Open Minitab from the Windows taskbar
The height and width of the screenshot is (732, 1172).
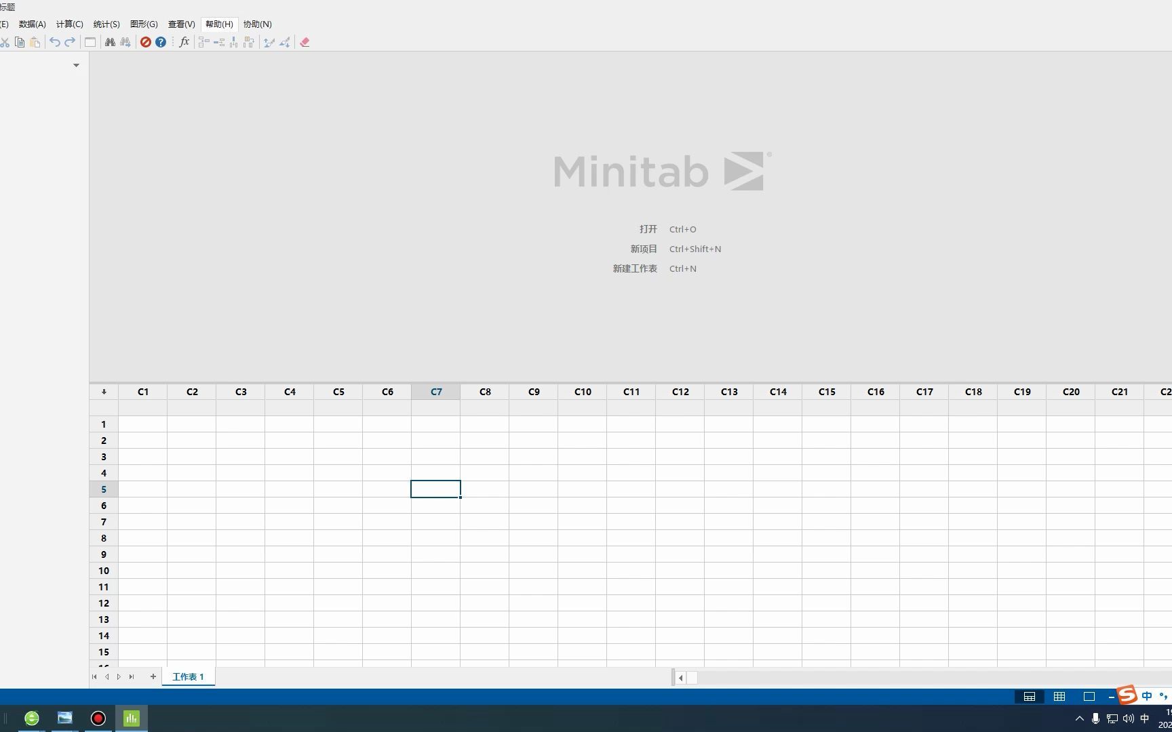pos(131,718)
